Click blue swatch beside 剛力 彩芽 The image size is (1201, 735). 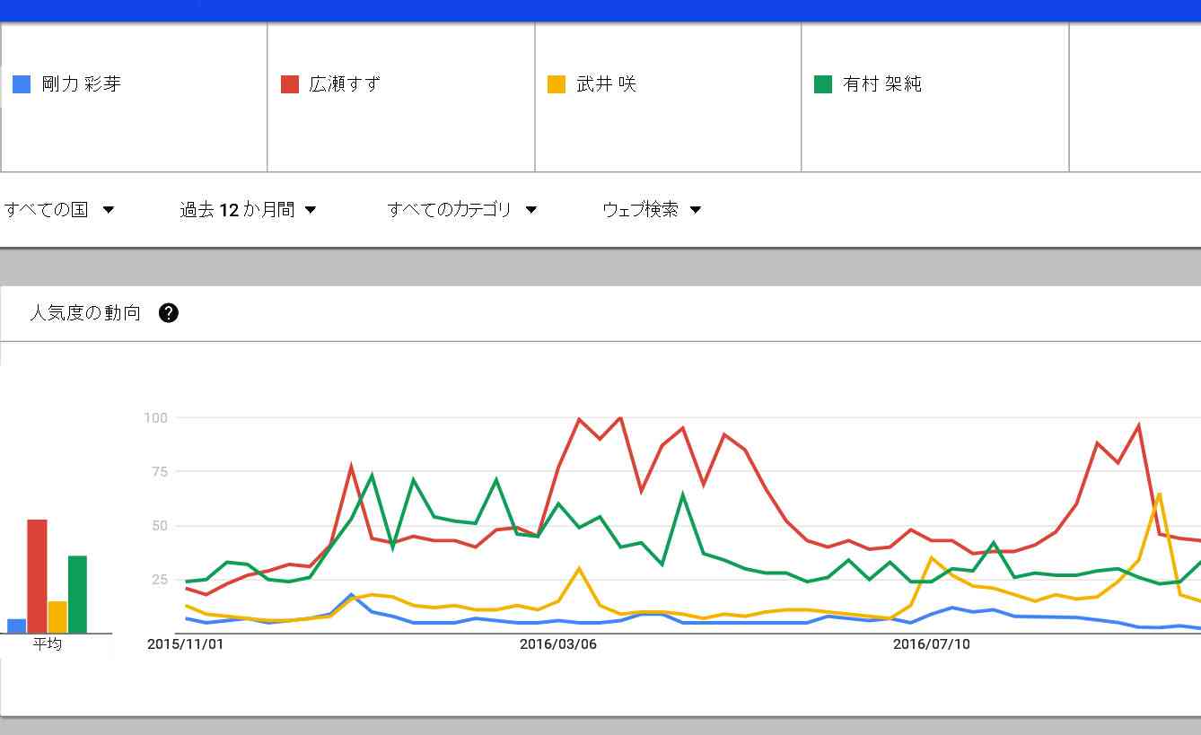pyautogui.click(x=22, y=84)
